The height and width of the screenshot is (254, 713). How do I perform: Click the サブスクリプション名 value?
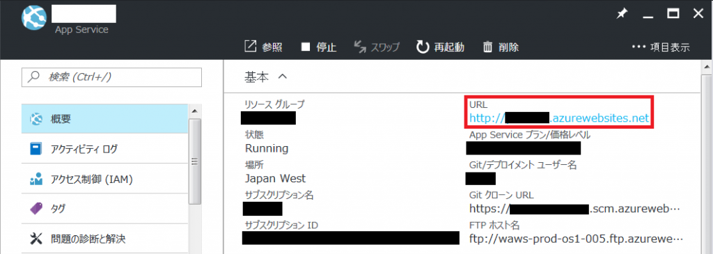point(263,209)
